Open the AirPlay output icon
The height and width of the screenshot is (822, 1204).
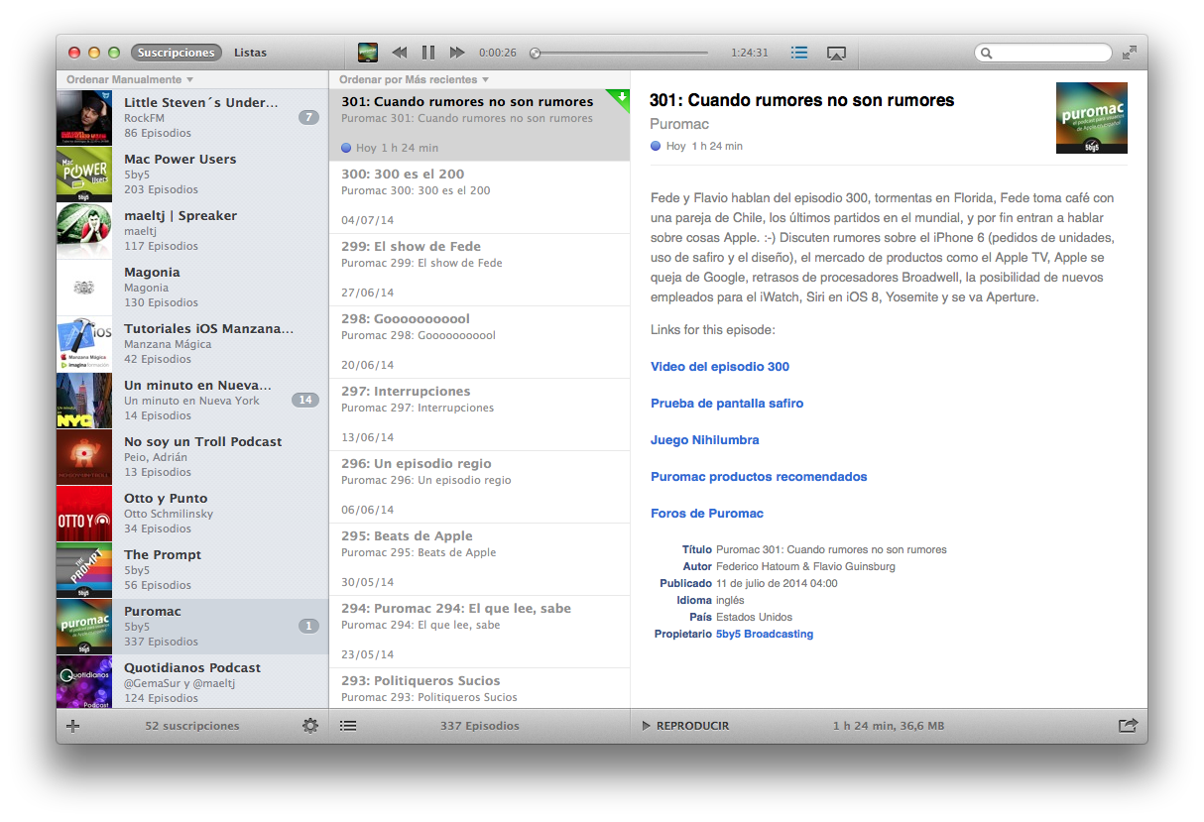pyautogui.click(x=836, y=53)
